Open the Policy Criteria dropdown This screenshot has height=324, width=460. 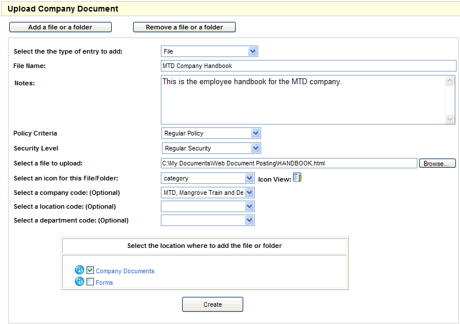coord(211,133)
